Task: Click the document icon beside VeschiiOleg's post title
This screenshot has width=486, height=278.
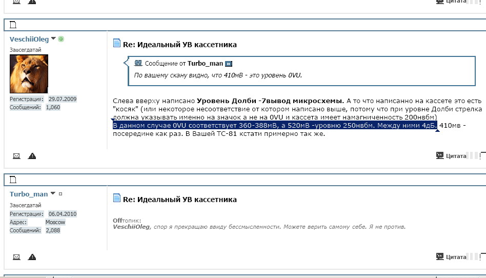Action: point(117,44)
